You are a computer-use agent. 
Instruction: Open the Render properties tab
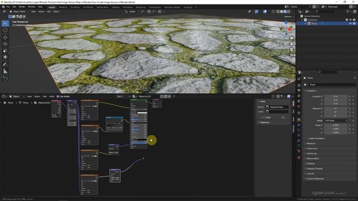[299, 85]
